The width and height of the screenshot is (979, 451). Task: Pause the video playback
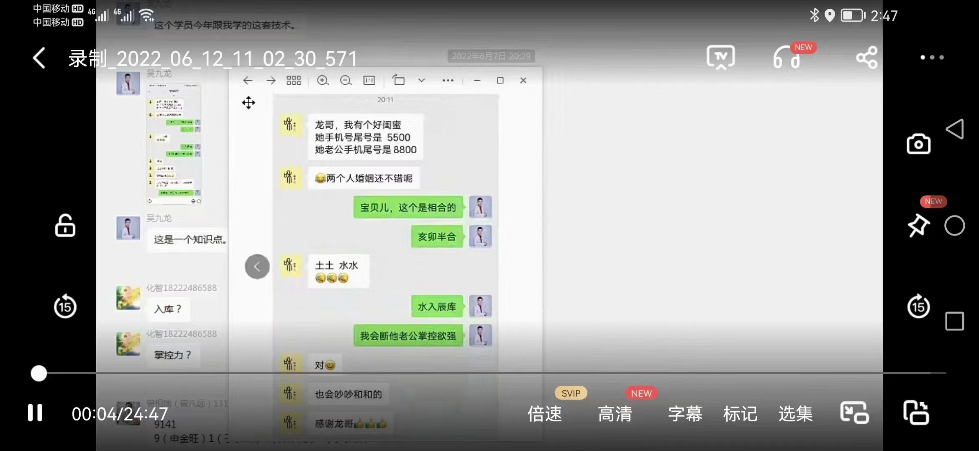pyautogui.click(x=35, y=413)
